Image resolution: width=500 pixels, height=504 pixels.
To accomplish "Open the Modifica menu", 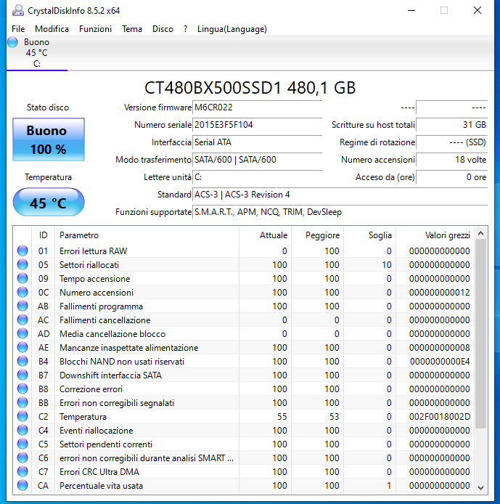I will point(52,29).
